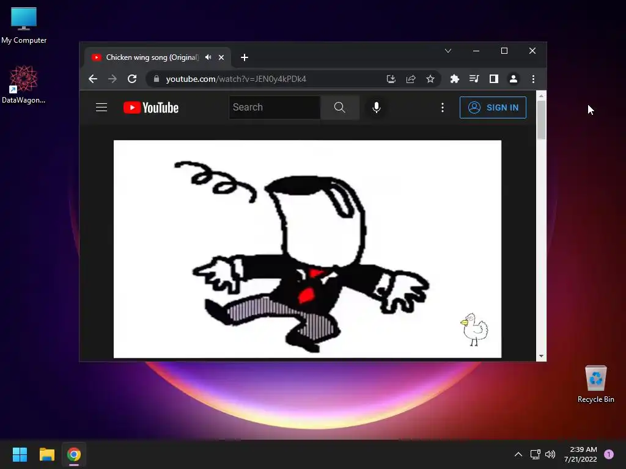
Task: Open the DataWagon desktop shortcut
Action: [x=24, y=84]
